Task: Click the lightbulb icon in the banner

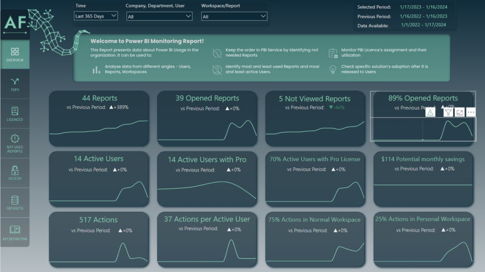Action: pos(333,69)
